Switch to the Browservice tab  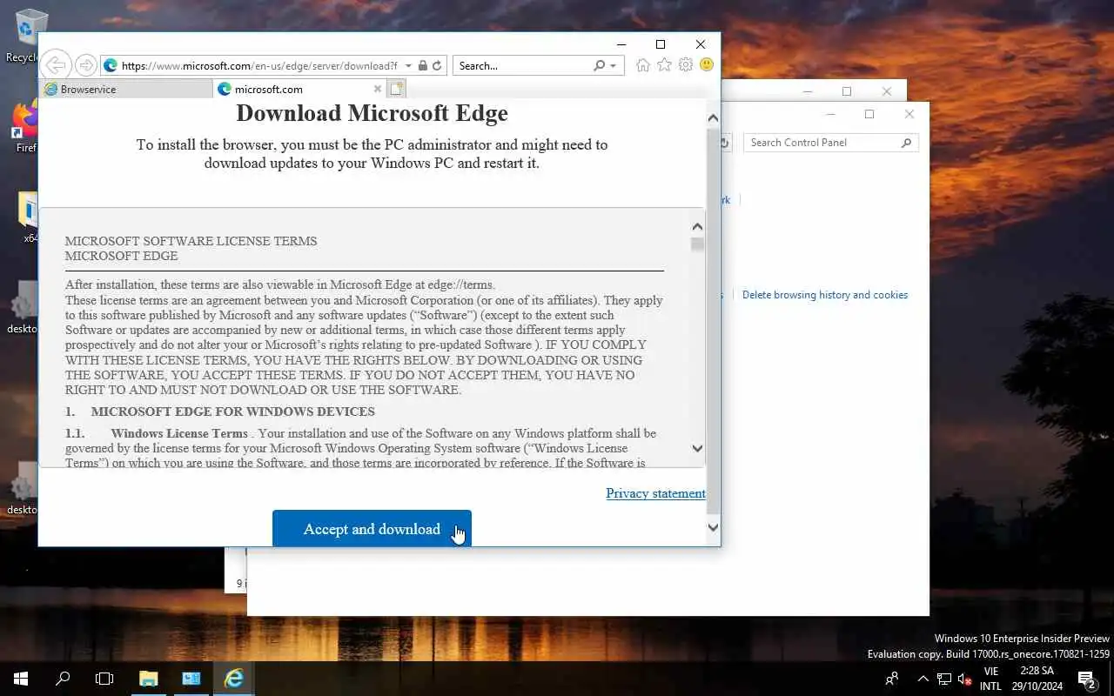(126, 89)
